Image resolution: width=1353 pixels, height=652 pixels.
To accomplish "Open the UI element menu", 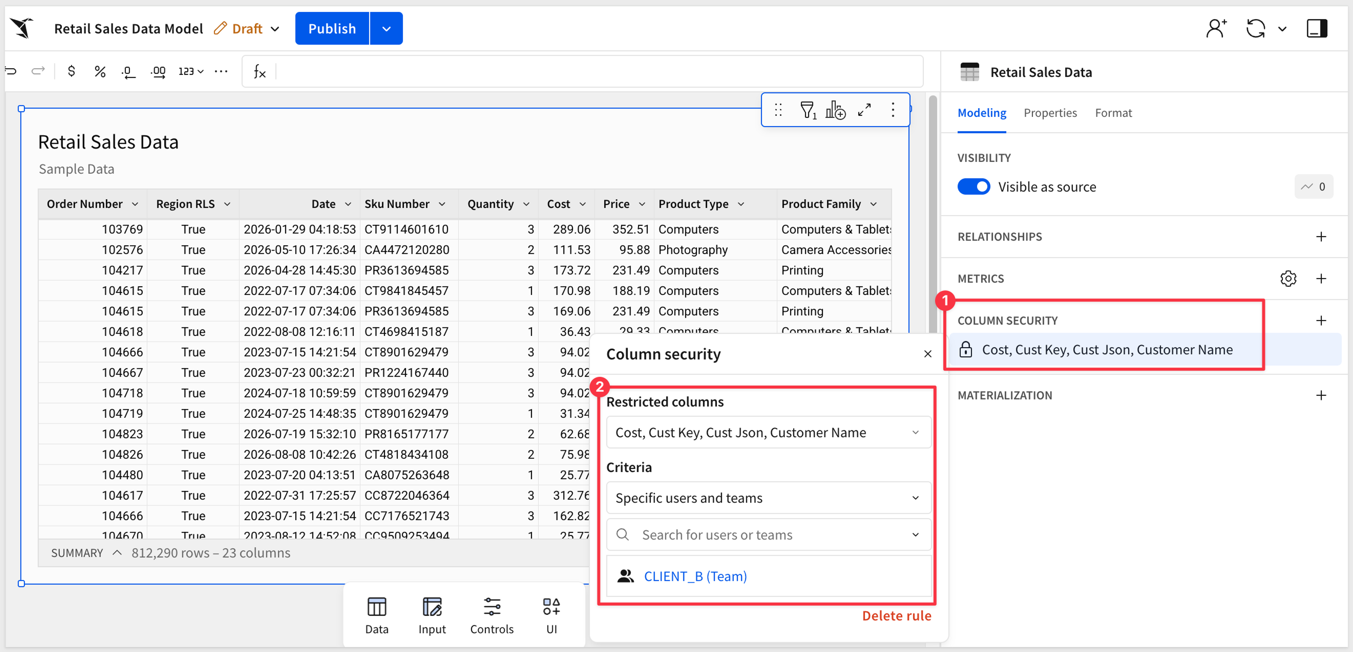I will coord(551,615).
